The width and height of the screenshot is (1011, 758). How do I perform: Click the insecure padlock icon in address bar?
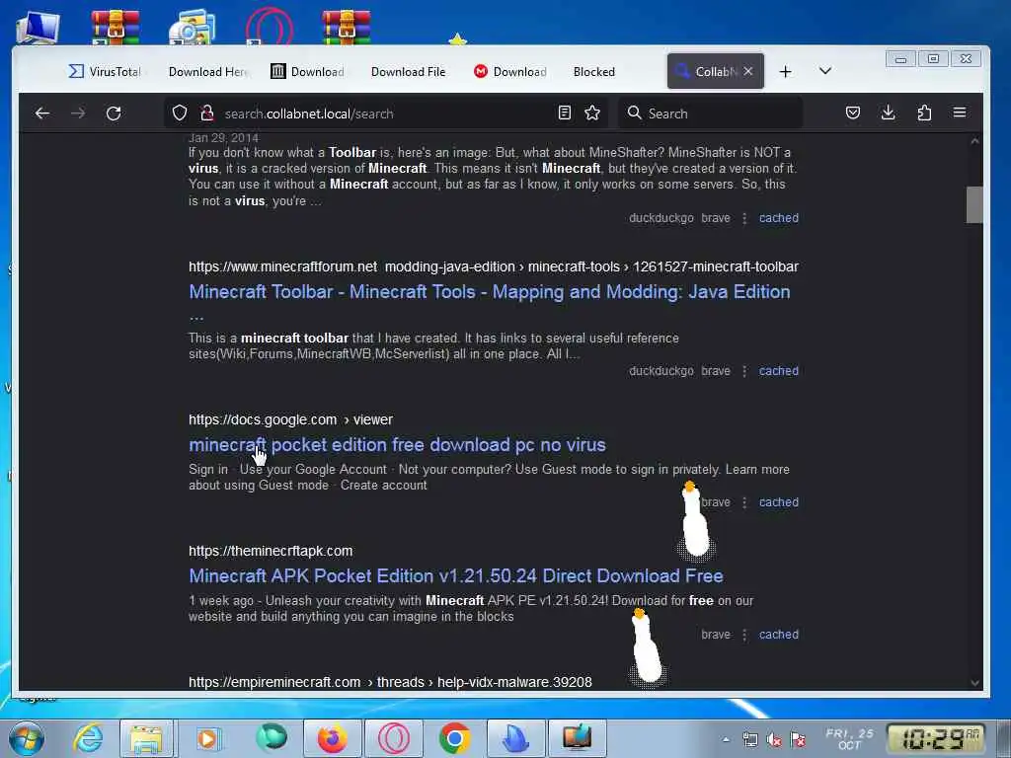[x=207, y=114]
